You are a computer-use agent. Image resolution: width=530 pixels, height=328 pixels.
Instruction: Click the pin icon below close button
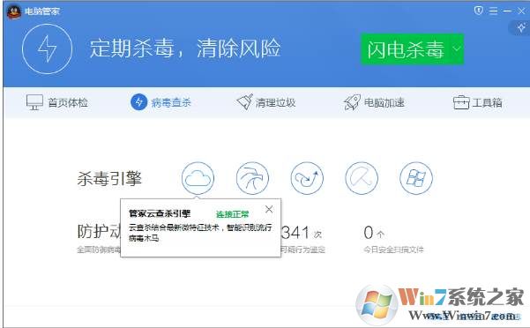[521, 27]
